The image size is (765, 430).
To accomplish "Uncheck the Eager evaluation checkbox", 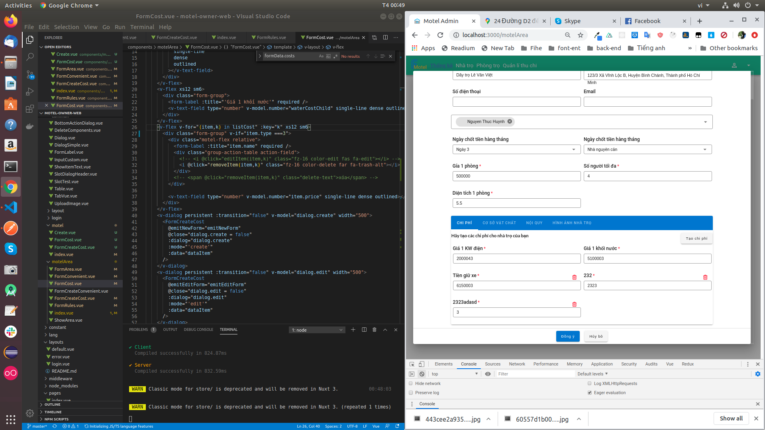I will (x=590, y=393).
